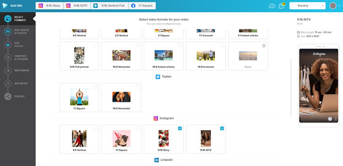Click the Add Videos & Photos step icon
Image resolution: width=343 pixels, height=166 pixels.
8,32
